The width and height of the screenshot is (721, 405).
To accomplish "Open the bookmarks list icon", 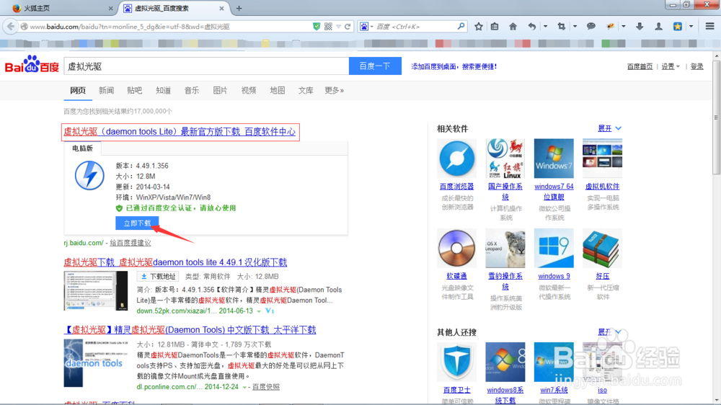I will [x=495, y=27].
